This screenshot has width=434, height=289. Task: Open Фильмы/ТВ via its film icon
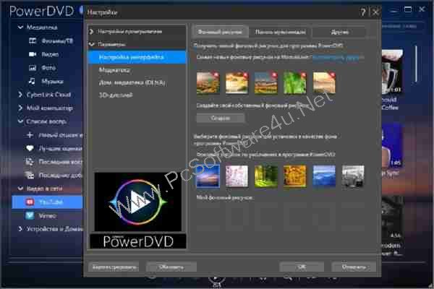click(33, 41)
